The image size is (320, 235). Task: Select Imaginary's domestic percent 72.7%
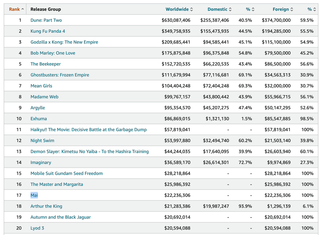(245, 162)
